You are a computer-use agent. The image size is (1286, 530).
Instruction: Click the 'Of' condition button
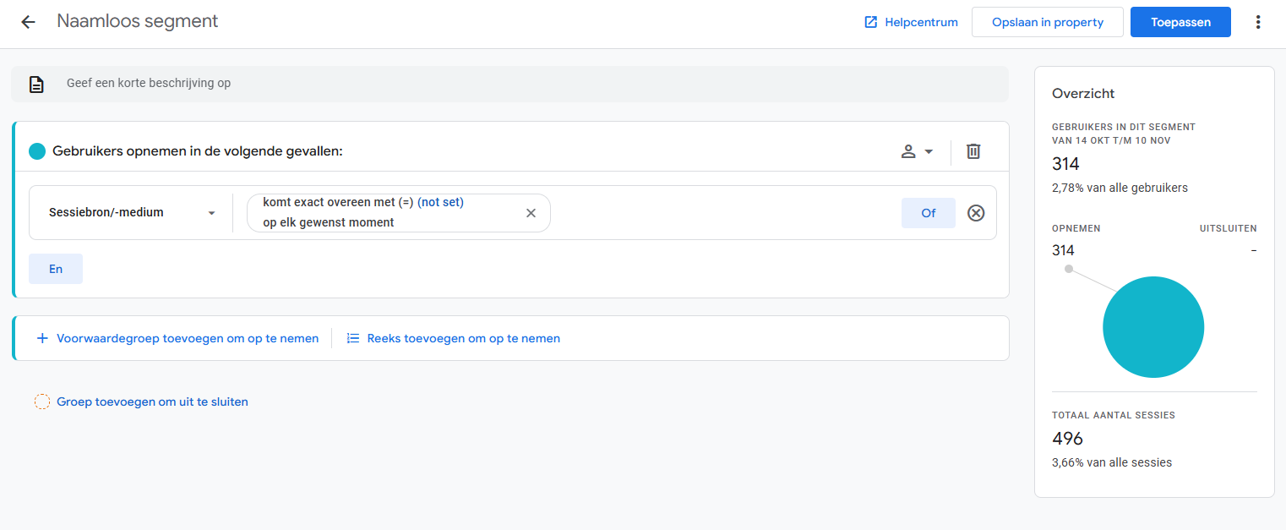point(928,213)
